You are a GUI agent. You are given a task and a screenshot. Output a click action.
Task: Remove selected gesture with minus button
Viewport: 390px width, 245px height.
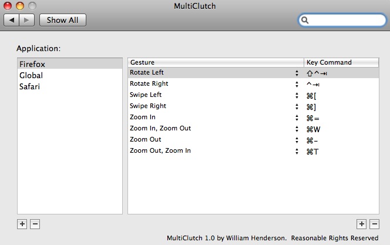pos(375,224)
